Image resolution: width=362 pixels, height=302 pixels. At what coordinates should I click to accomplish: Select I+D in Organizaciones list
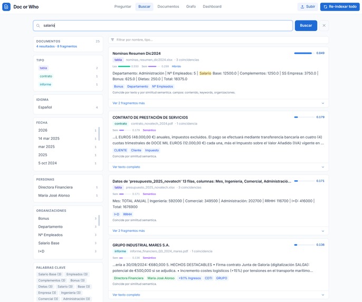(67, 251)
